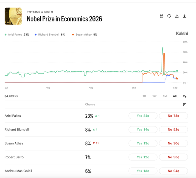Open the comments speech bubble icon
The width and height of the screenshot is (196, 178).
coord(169,16)
